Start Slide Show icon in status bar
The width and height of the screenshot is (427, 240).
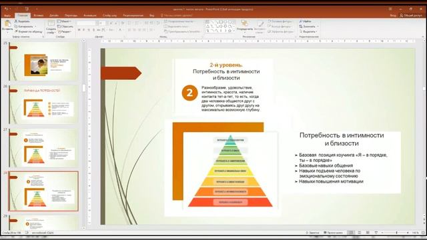tap(376, 233)
